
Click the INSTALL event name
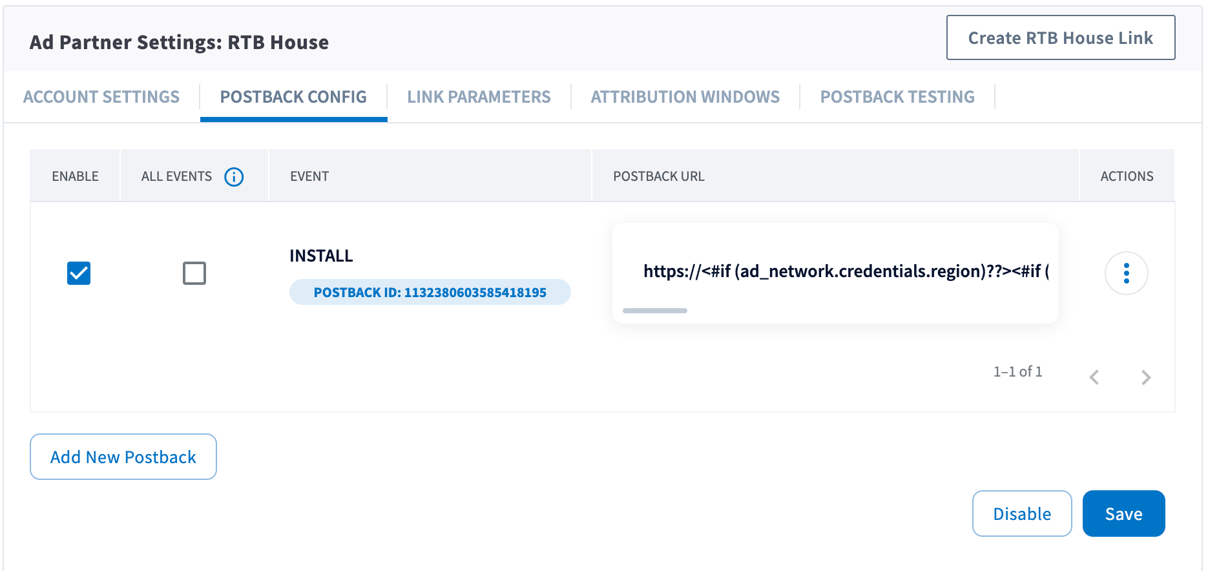(321, 256)
